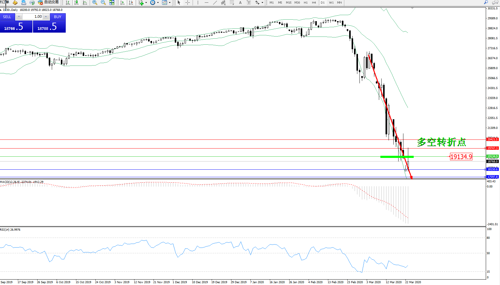Toggle the 自动交易 auto trading button
Screen dimensions: 500x285
(x=48, y=2)
